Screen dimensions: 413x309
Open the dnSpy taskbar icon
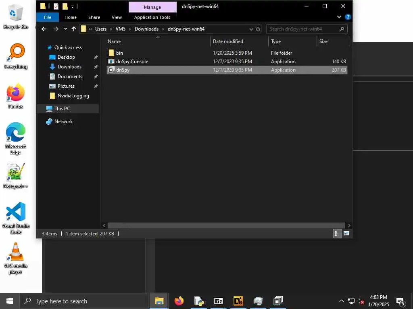(278, 301)
